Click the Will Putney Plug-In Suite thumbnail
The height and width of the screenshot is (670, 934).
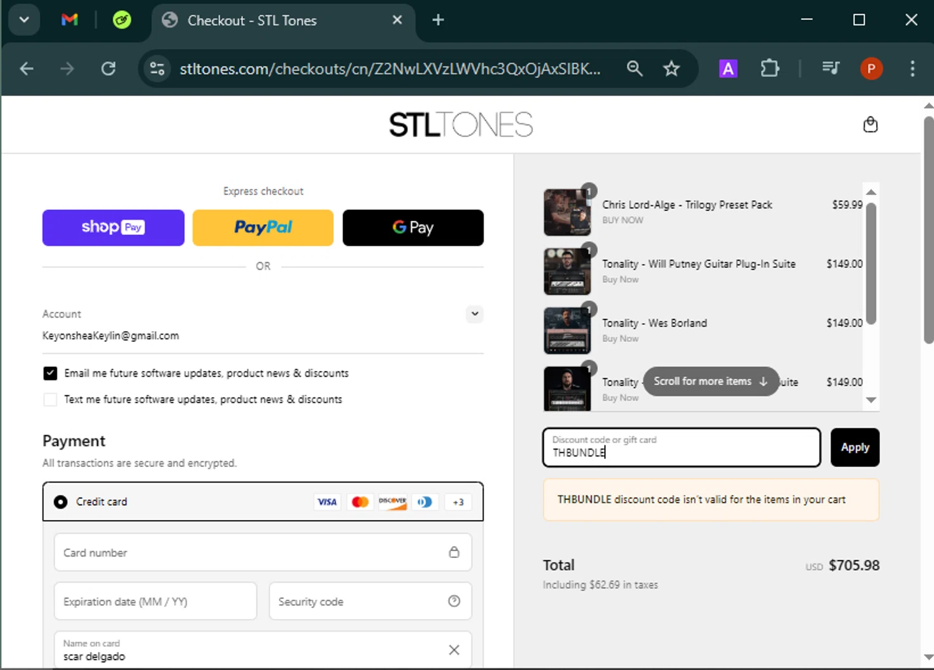[567, 271]
